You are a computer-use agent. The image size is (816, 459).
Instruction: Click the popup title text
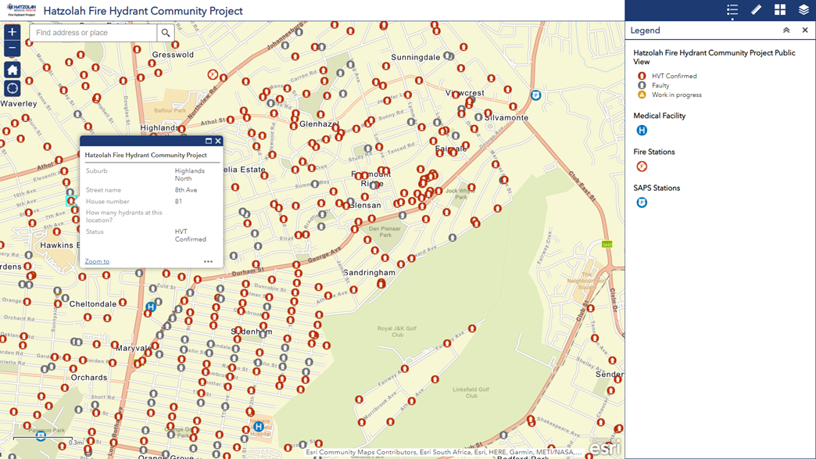145,155
